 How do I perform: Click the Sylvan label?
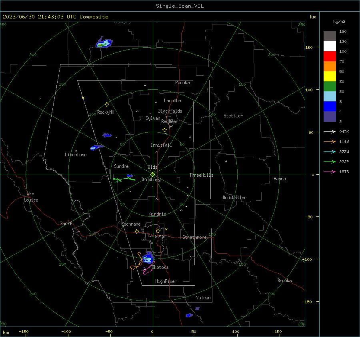153,118
